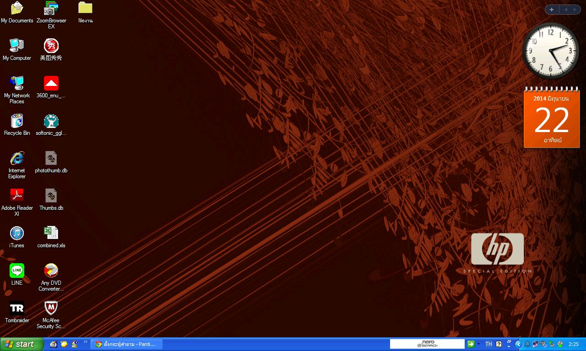Click the green Nero Search go arrow

(x=471, y=344)
